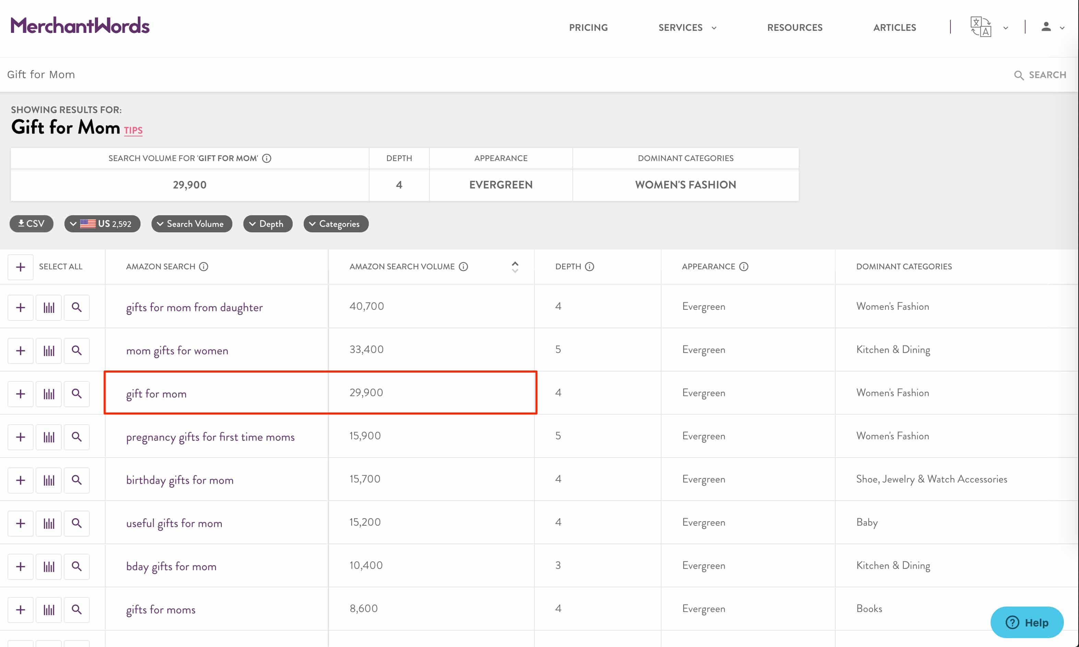
Task: Open the Categories filter dropdown
Action: click(x=336, y=224)
